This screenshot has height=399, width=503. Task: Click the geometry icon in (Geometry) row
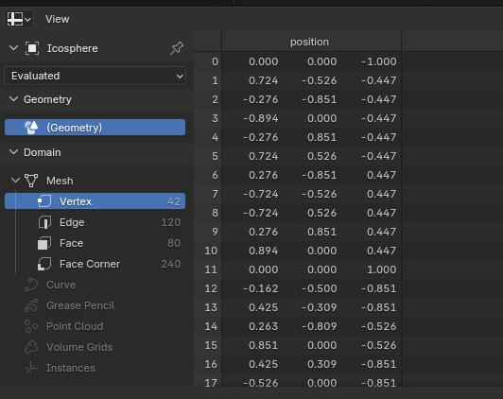pos(31,128)
